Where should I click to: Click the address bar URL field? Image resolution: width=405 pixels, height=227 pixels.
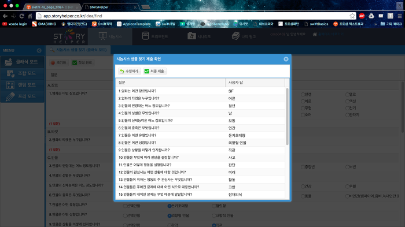195,16
